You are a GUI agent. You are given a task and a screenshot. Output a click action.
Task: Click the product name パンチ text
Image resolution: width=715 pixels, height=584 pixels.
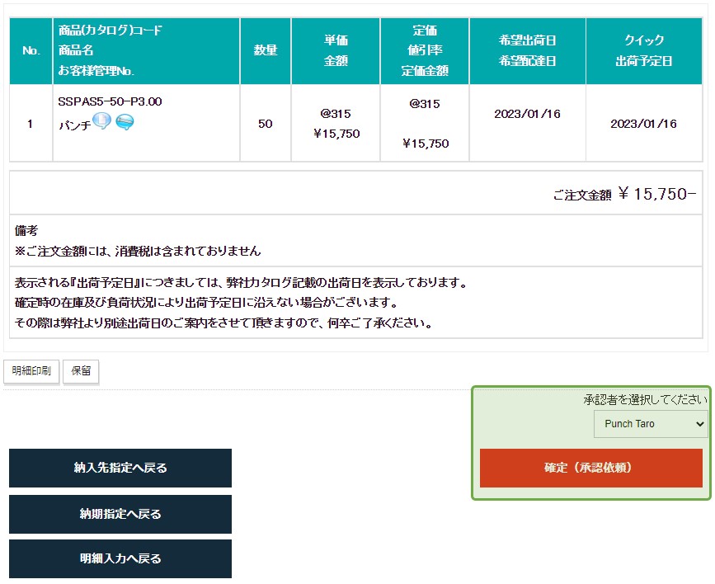click(x=74, y=126)
